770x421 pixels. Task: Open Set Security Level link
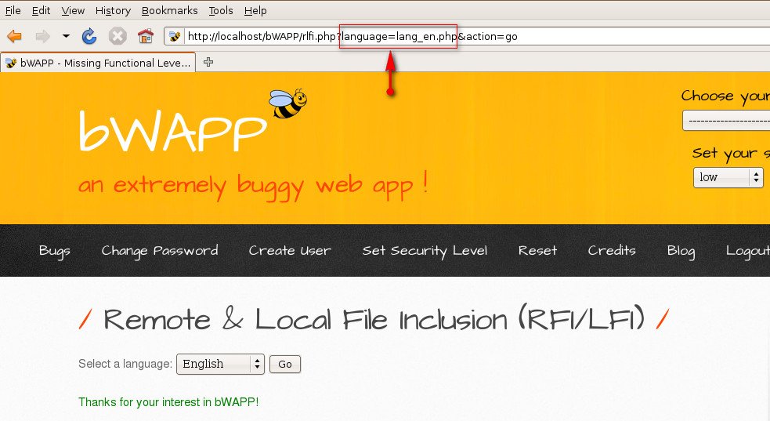[425, 251]
